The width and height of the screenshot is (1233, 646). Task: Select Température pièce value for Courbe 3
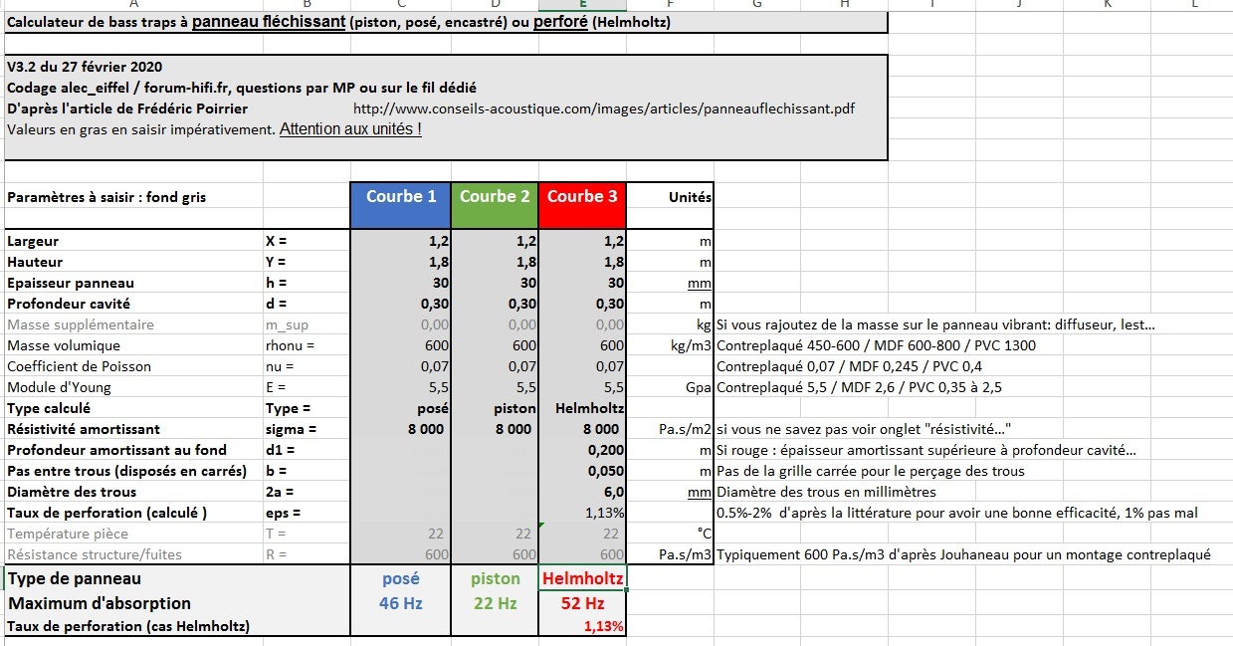(582, 534)
